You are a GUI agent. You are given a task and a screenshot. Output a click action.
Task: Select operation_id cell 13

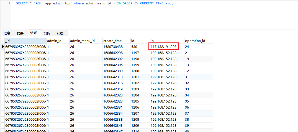tap(199, 65)
